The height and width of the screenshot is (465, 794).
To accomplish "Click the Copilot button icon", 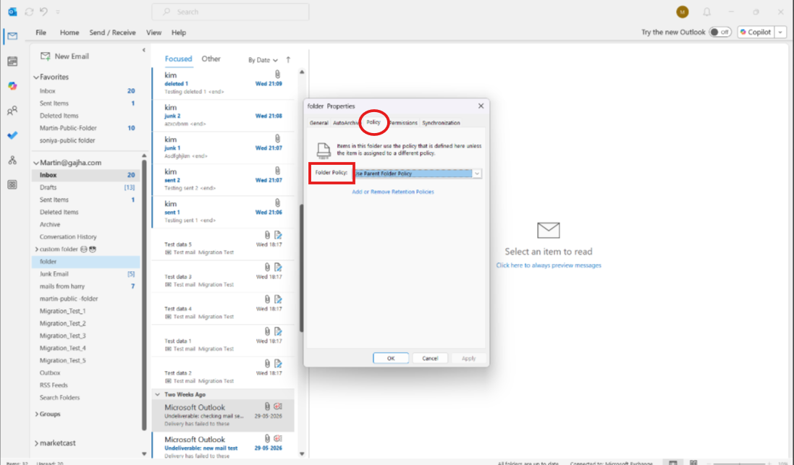I will coord(743,32).
